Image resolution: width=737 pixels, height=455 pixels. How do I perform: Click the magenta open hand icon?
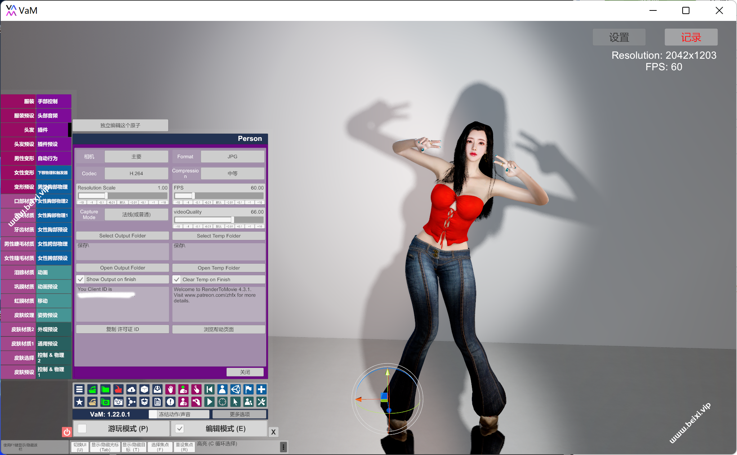point(170,389)
